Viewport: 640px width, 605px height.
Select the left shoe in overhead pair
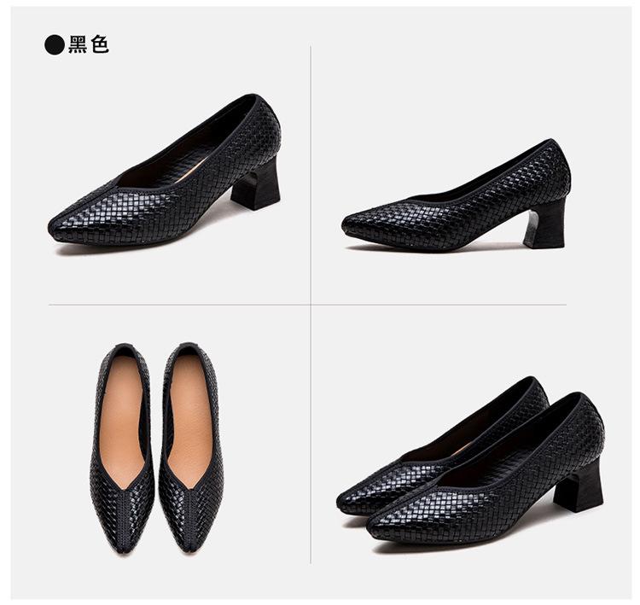tap(122, 447)
